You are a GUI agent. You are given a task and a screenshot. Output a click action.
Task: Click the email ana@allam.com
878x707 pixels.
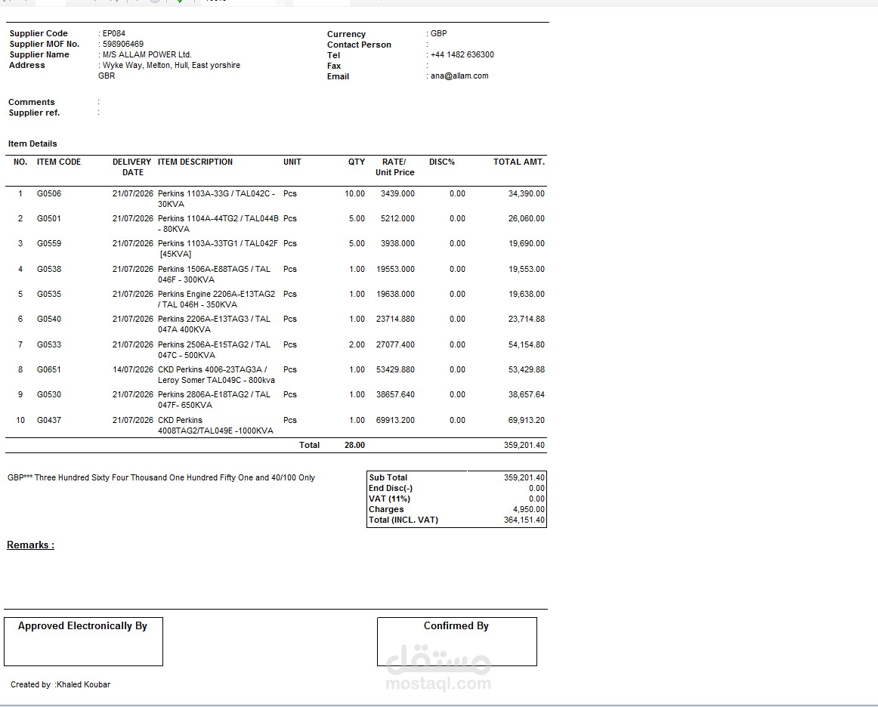[x=459, y=76]
